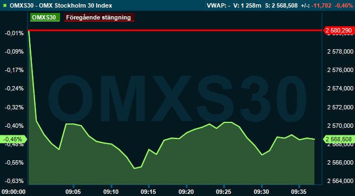Click the red 2 580,290 previous close marker
Screen dimensions: 355x196
click(x=339, y=30)
